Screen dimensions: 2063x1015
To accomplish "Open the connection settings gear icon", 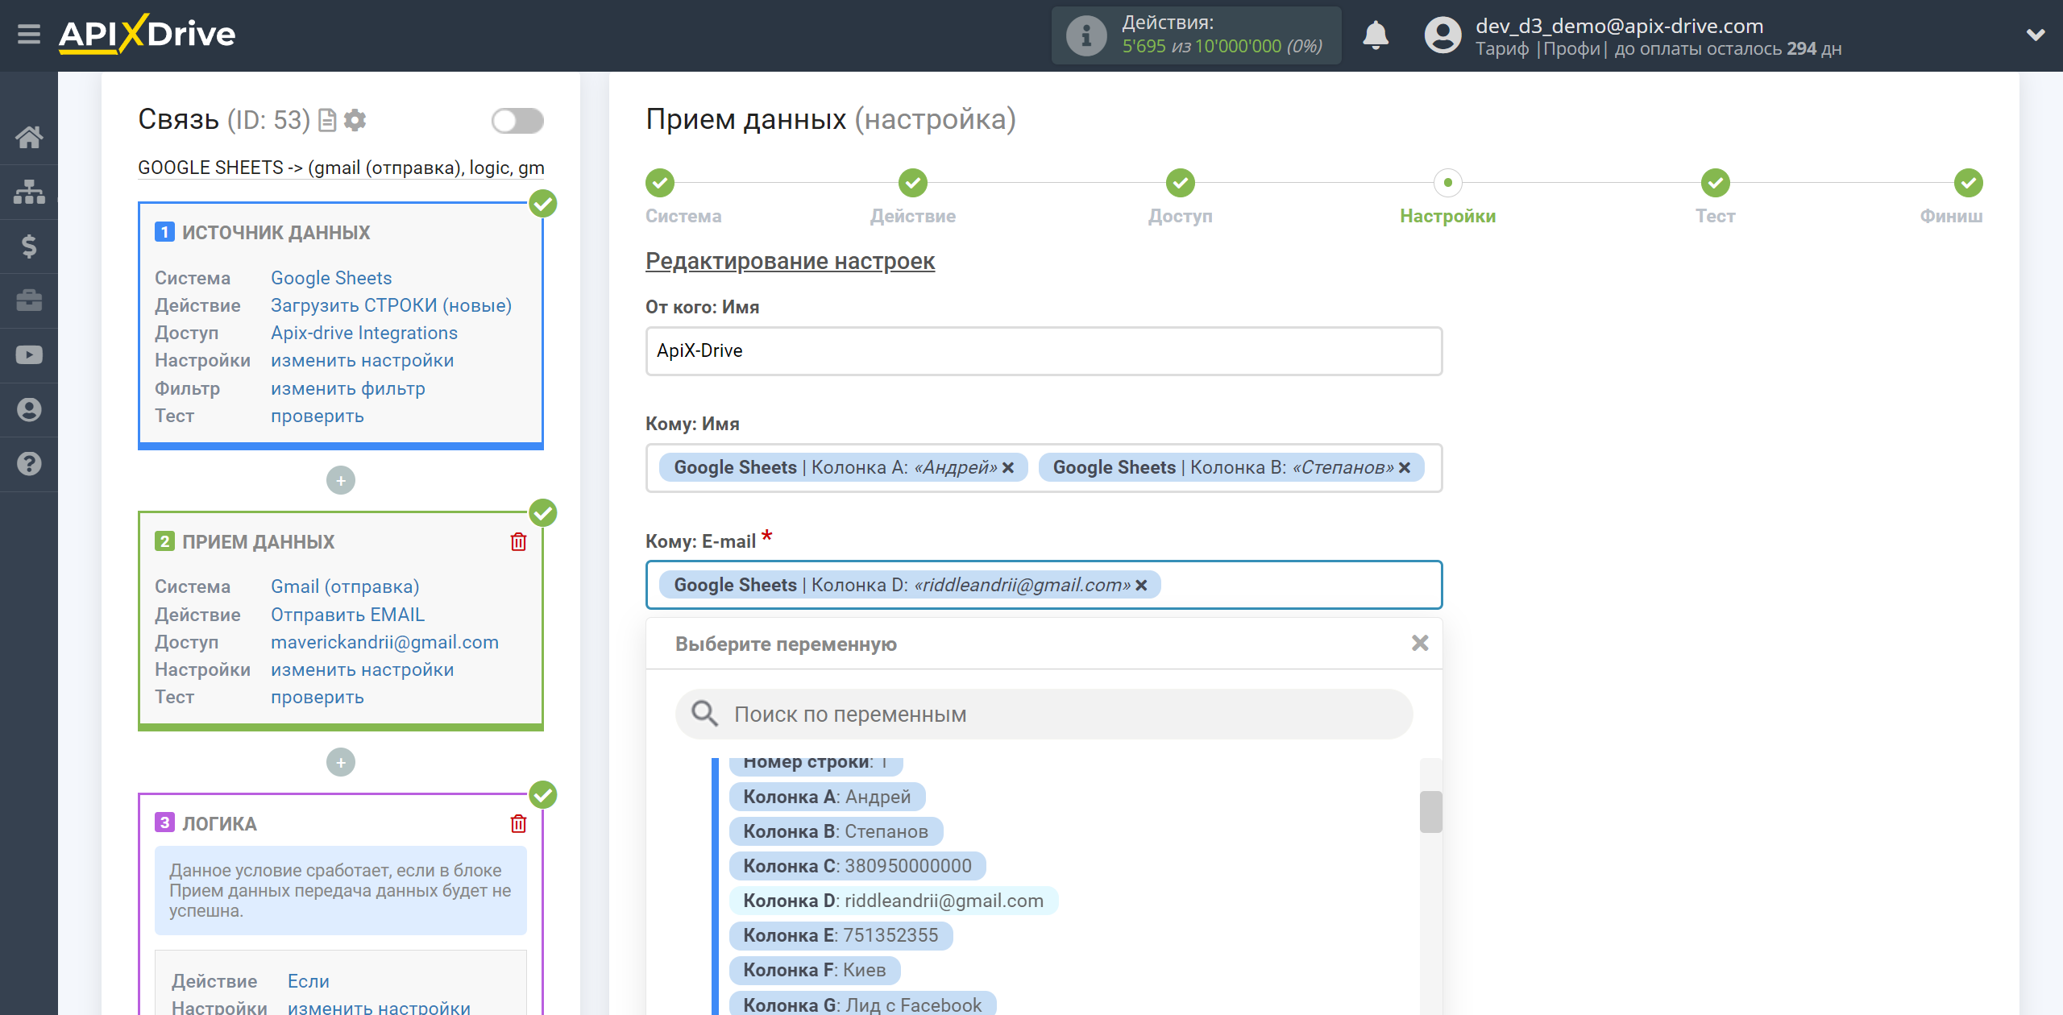I will click(355, 120).
